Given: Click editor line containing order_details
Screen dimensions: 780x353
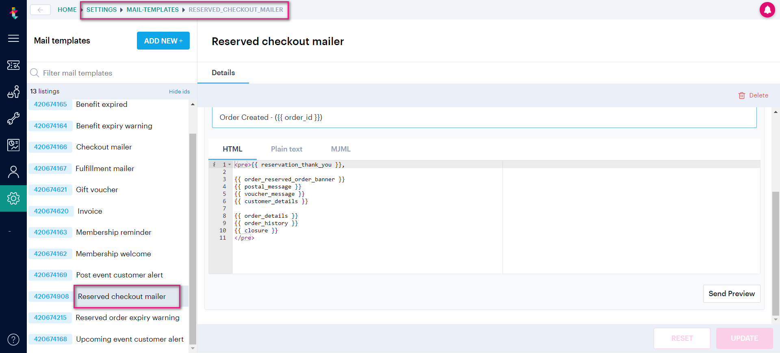Looking at the screenshot, I should click(266, 216).
